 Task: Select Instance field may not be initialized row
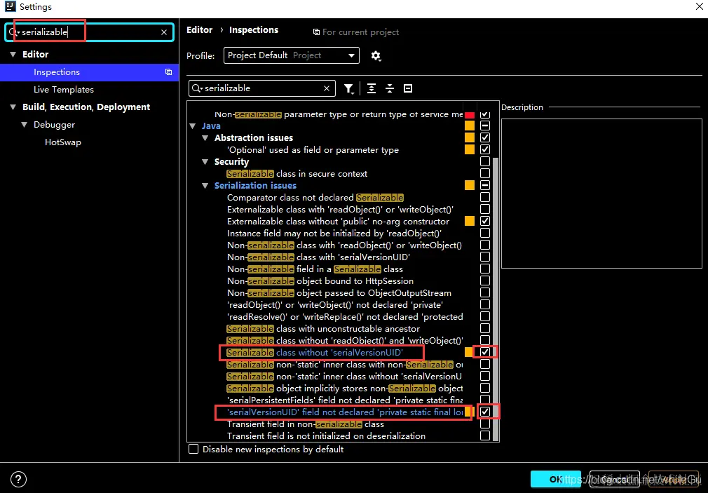(x=334, y=234)
